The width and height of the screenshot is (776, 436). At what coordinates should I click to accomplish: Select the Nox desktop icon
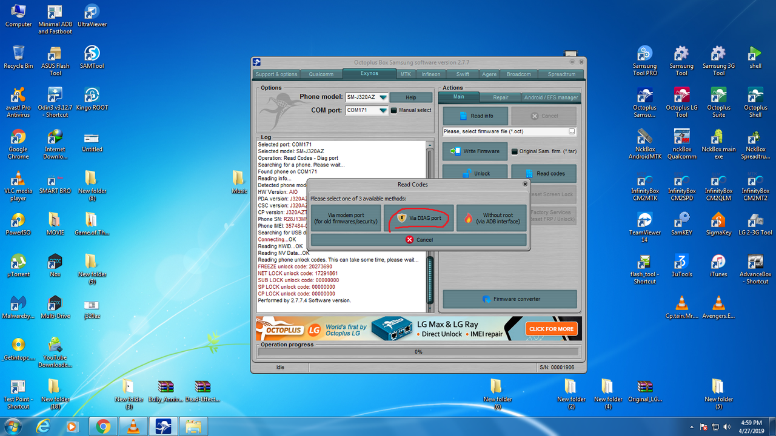55,265
